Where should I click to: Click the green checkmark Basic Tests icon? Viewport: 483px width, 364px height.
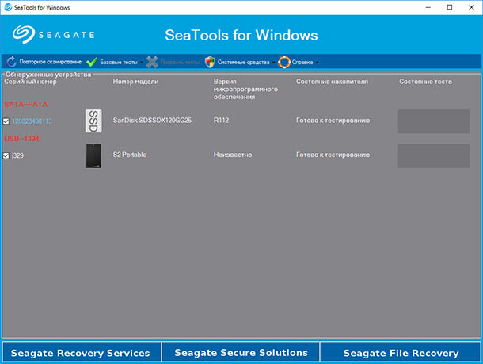(x=92, y=62)
